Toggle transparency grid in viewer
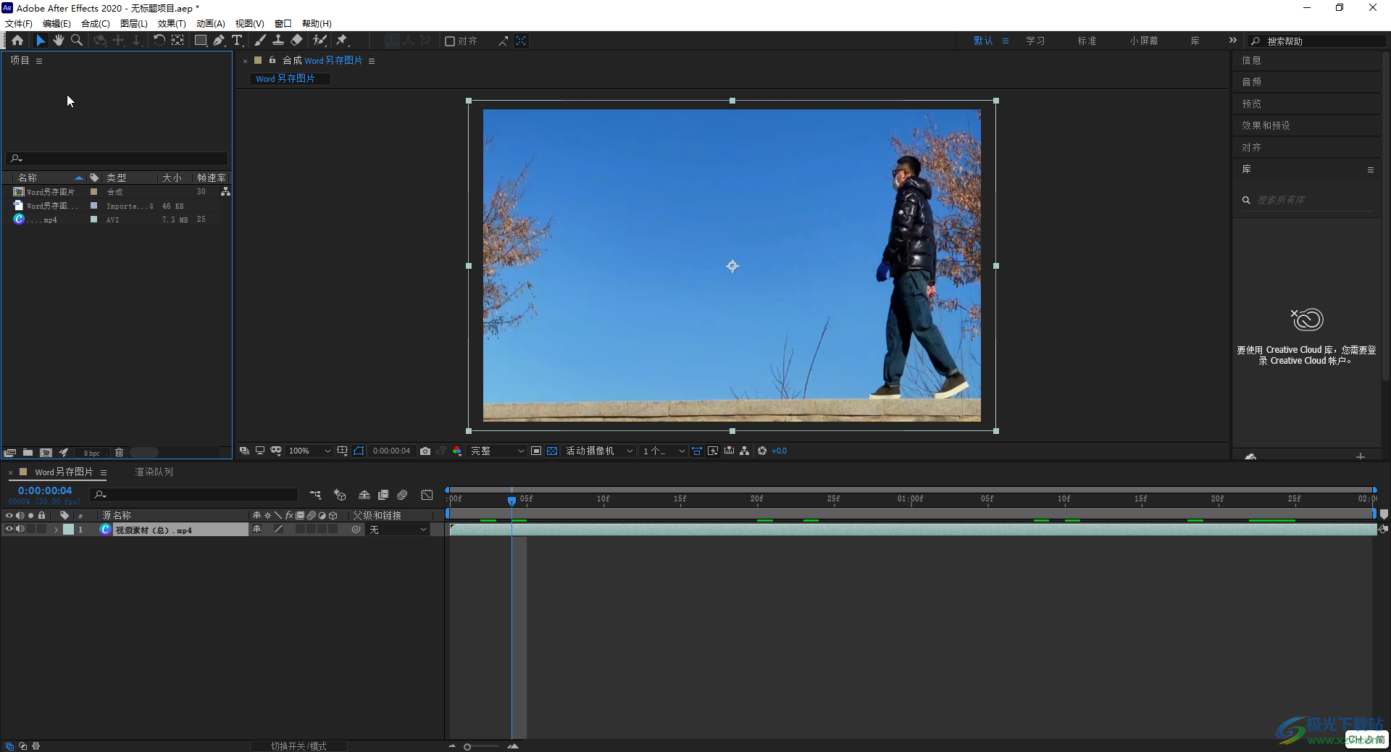This screenshot has height=752, width=1391. pyautogui.click(x=552, y=451)
